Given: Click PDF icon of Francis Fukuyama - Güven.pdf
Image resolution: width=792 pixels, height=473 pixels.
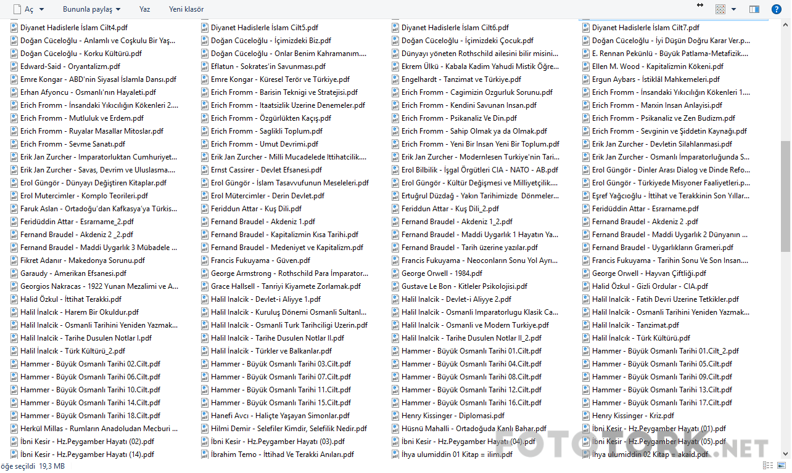Looking at the screenshot, I should [204, 261].
